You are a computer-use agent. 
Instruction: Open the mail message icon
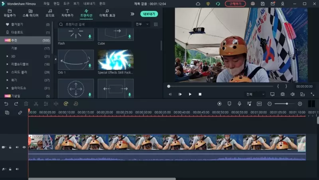coord(273,4)
